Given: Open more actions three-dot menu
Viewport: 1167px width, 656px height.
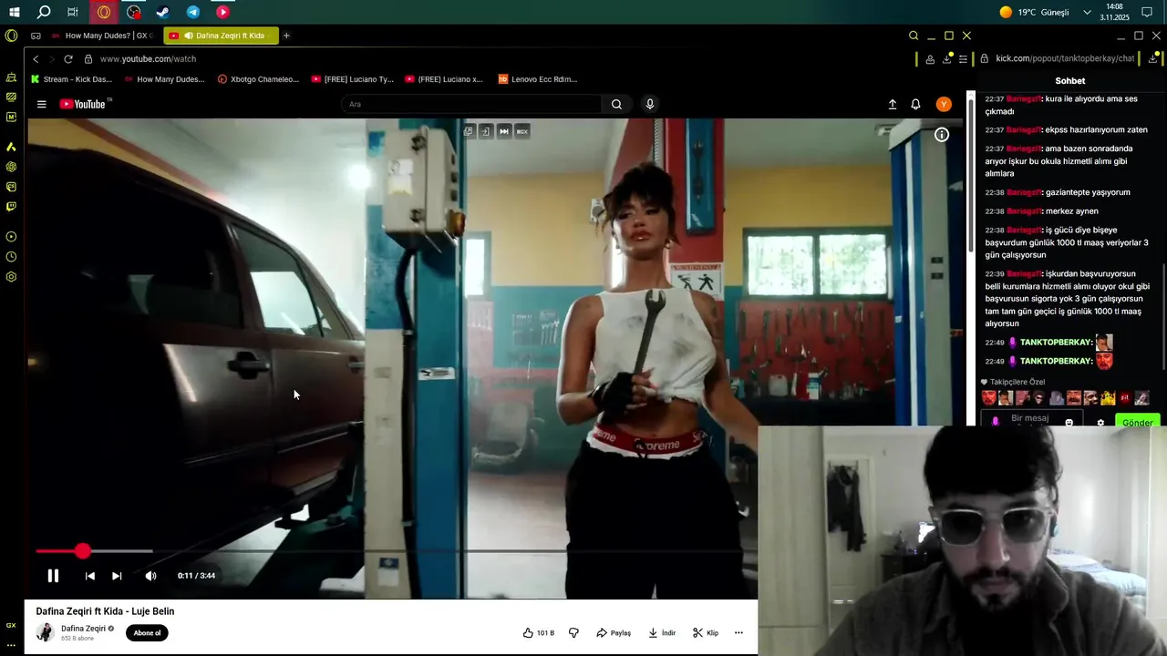Looking at the screenshot, I should click(x=738, y=633).
